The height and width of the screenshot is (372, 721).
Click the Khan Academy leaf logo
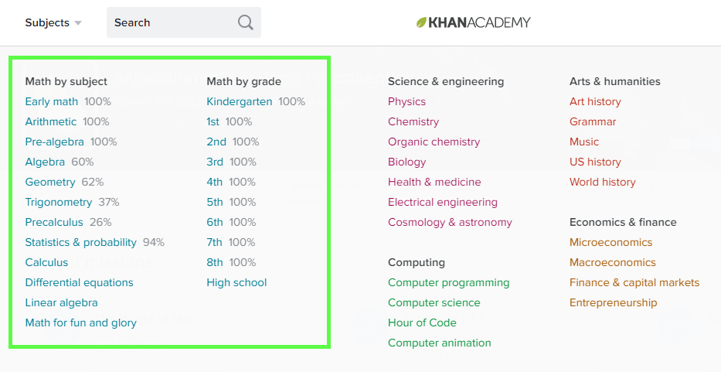click(422, 22)
